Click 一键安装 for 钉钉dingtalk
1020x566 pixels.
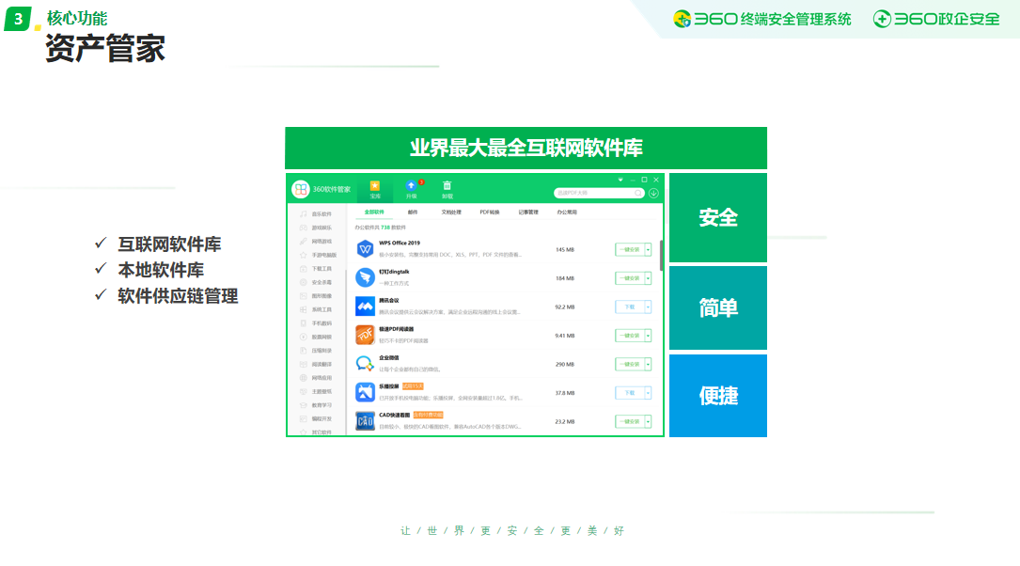click(630, 278)
